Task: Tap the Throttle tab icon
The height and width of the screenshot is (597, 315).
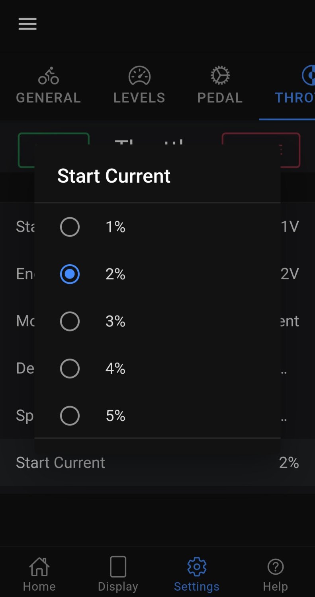Action: click(x=308, y=76)
